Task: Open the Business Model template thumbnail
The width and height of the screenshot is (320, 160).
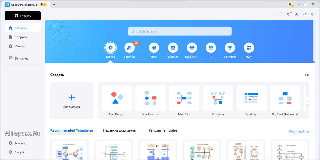Action: point(70,150)
